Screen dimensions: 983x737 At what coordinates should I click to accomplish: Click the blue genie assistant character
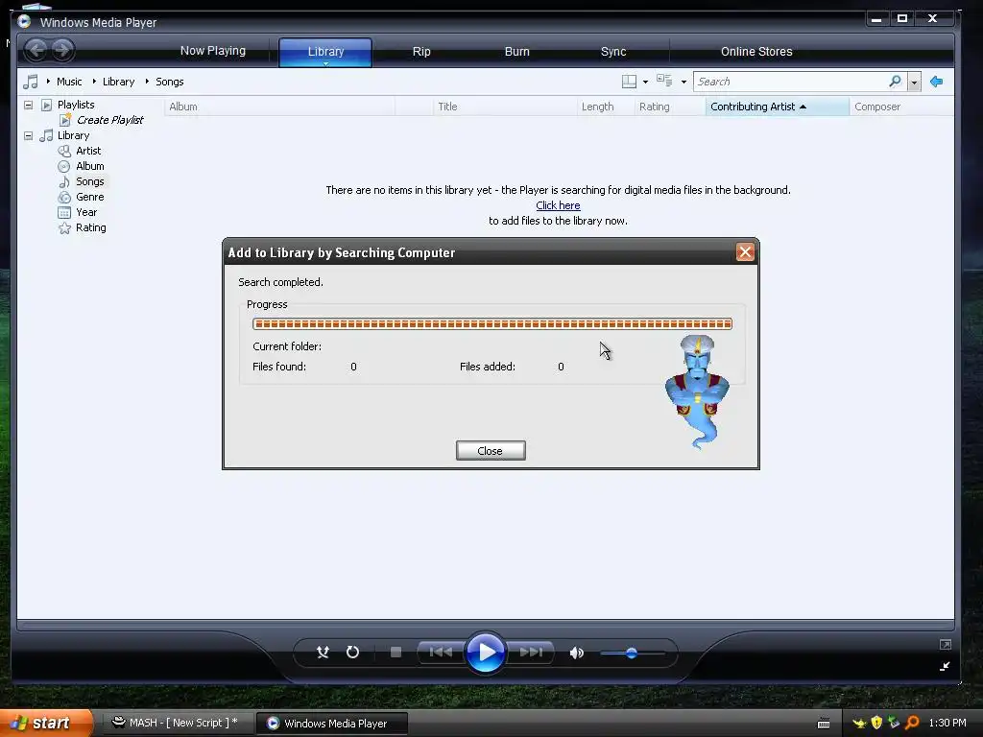697,392
